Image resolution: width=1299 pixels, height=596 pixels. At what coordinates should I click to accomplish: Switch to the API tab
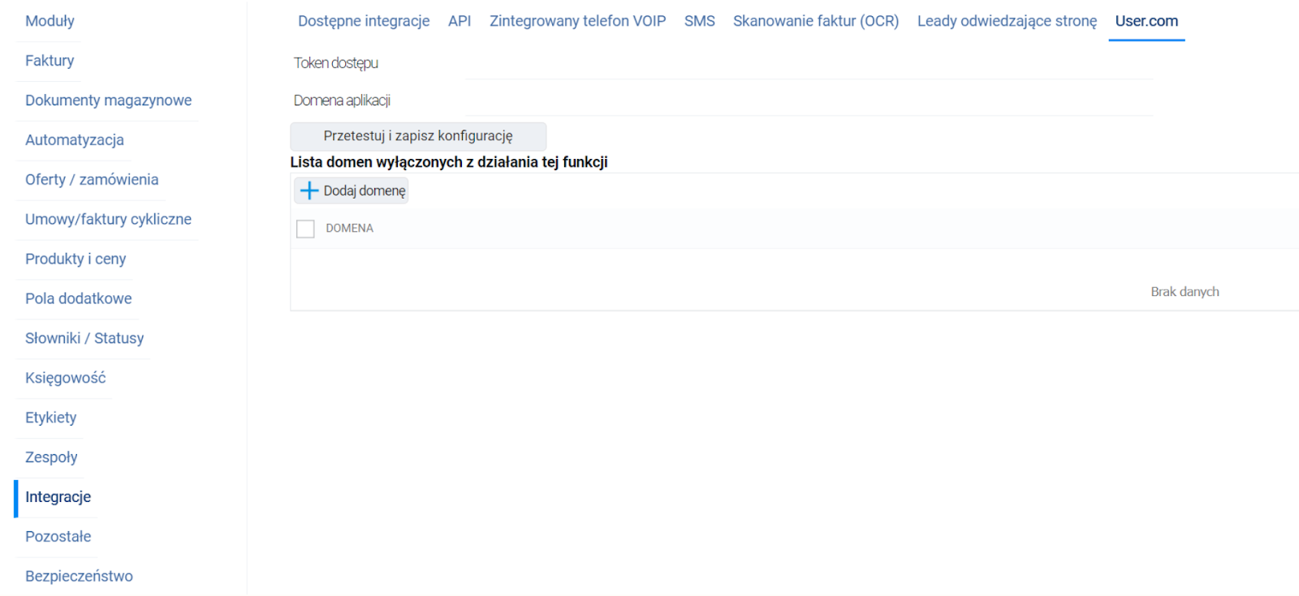(x=460, y=21)
